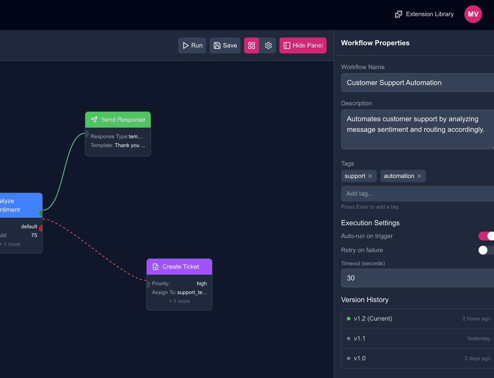Viewport: 494px width, 378px height.
Task: Open the workflow settings gear icon
Action: (268, 45)
